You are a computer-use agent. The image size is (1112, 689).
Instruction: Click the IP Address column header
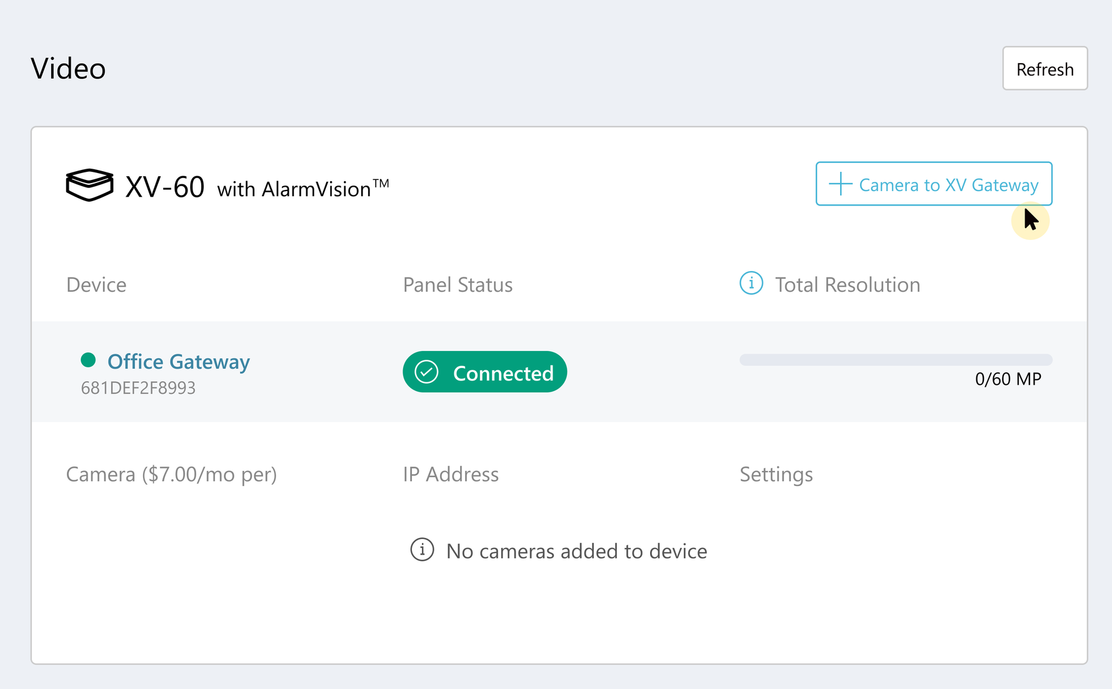(451, 475)
